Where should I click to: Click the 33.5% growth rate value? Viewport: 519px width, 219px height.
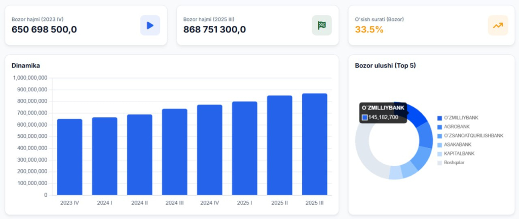(369, 29)
